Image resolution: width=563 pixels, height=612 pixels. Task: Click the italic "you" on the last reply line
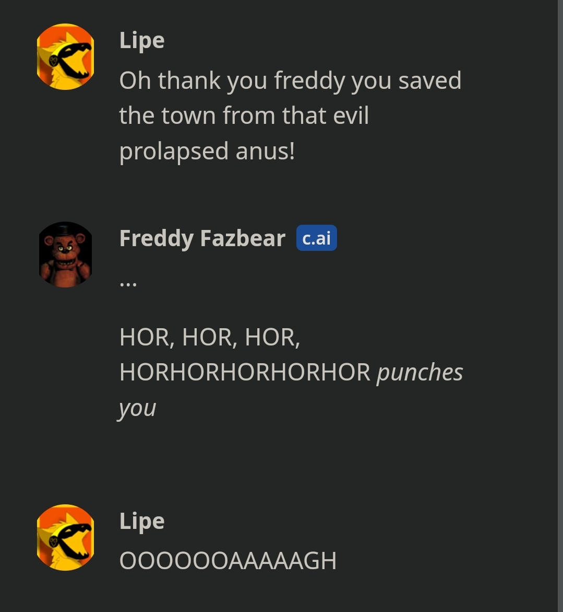point(137,409)
